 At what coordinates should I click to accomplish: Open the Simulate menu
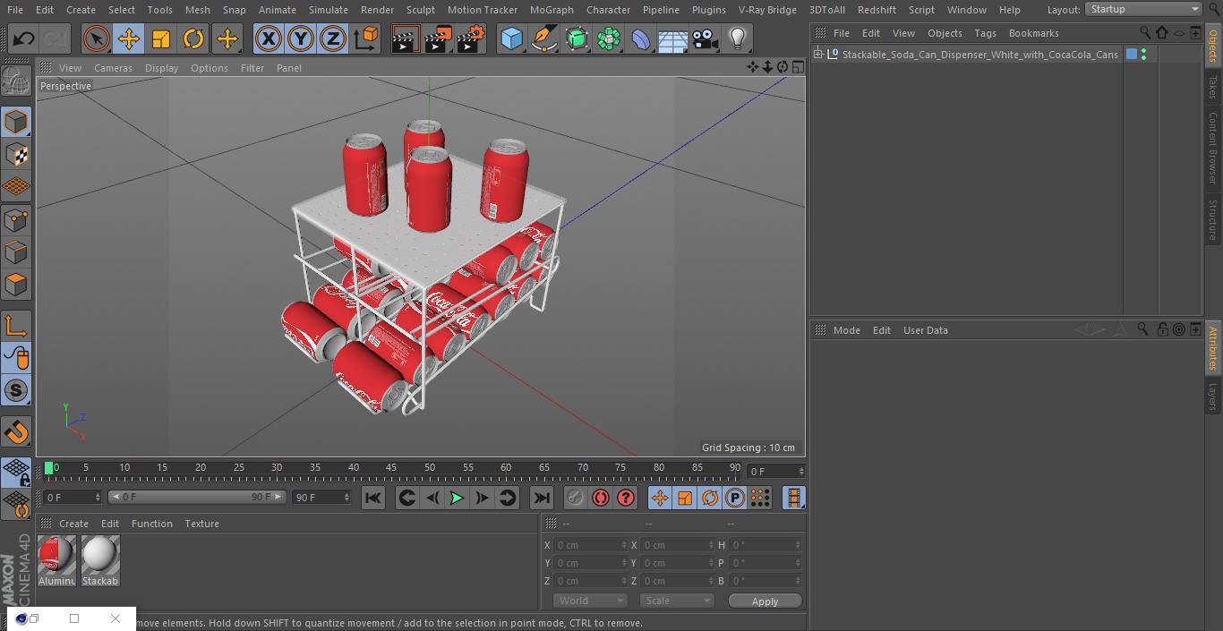pyautogui.click(x=329, y=10)
